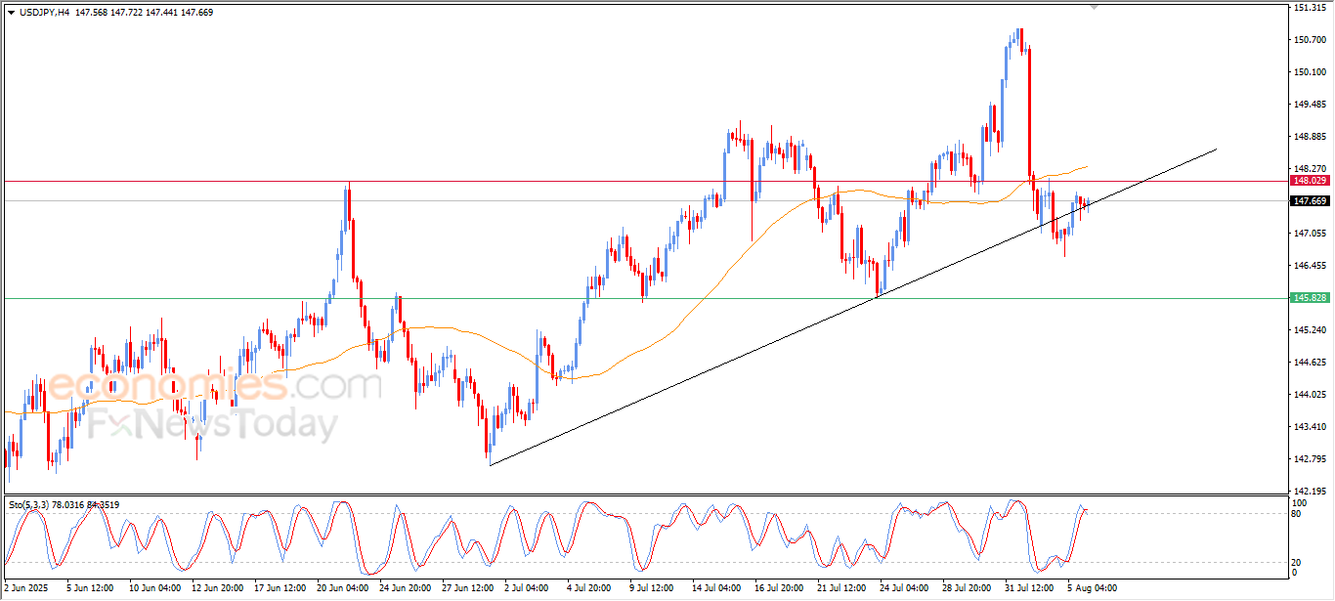The height and width of the screenshot is (601, 1335).
Task: Click the 2 Jul 04:00 time label
Action: 529,589
